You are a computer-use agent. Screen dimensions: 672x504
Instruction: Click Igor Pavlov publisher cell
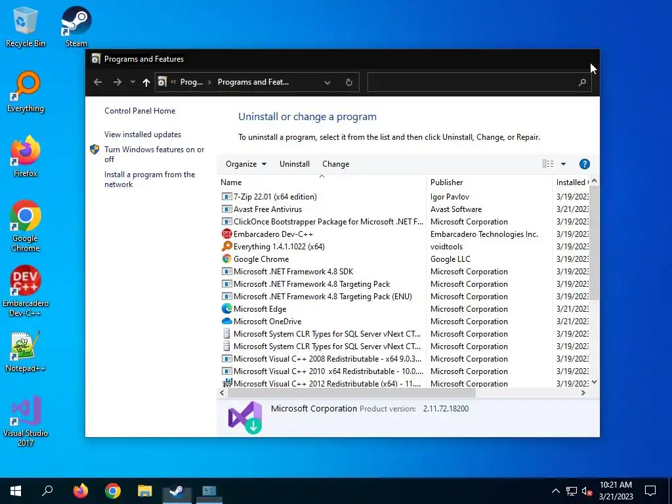click(450, 197)
